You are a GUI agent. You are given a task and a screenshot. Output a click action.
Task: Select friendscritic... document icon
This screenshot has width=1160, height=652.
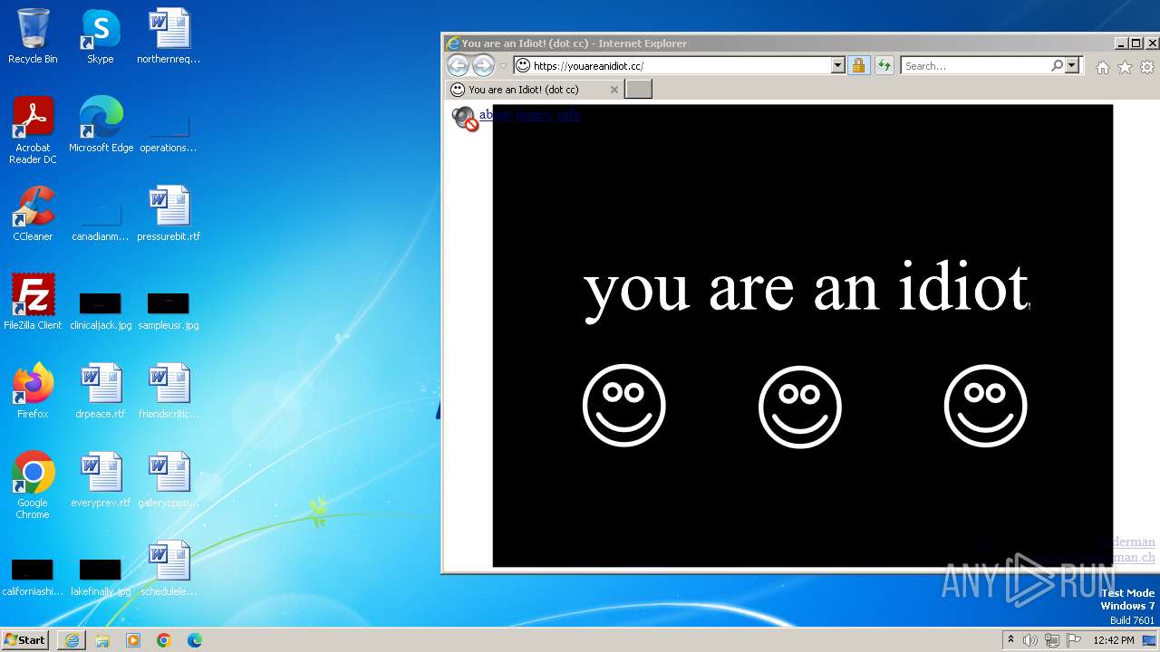click(169, 391)
